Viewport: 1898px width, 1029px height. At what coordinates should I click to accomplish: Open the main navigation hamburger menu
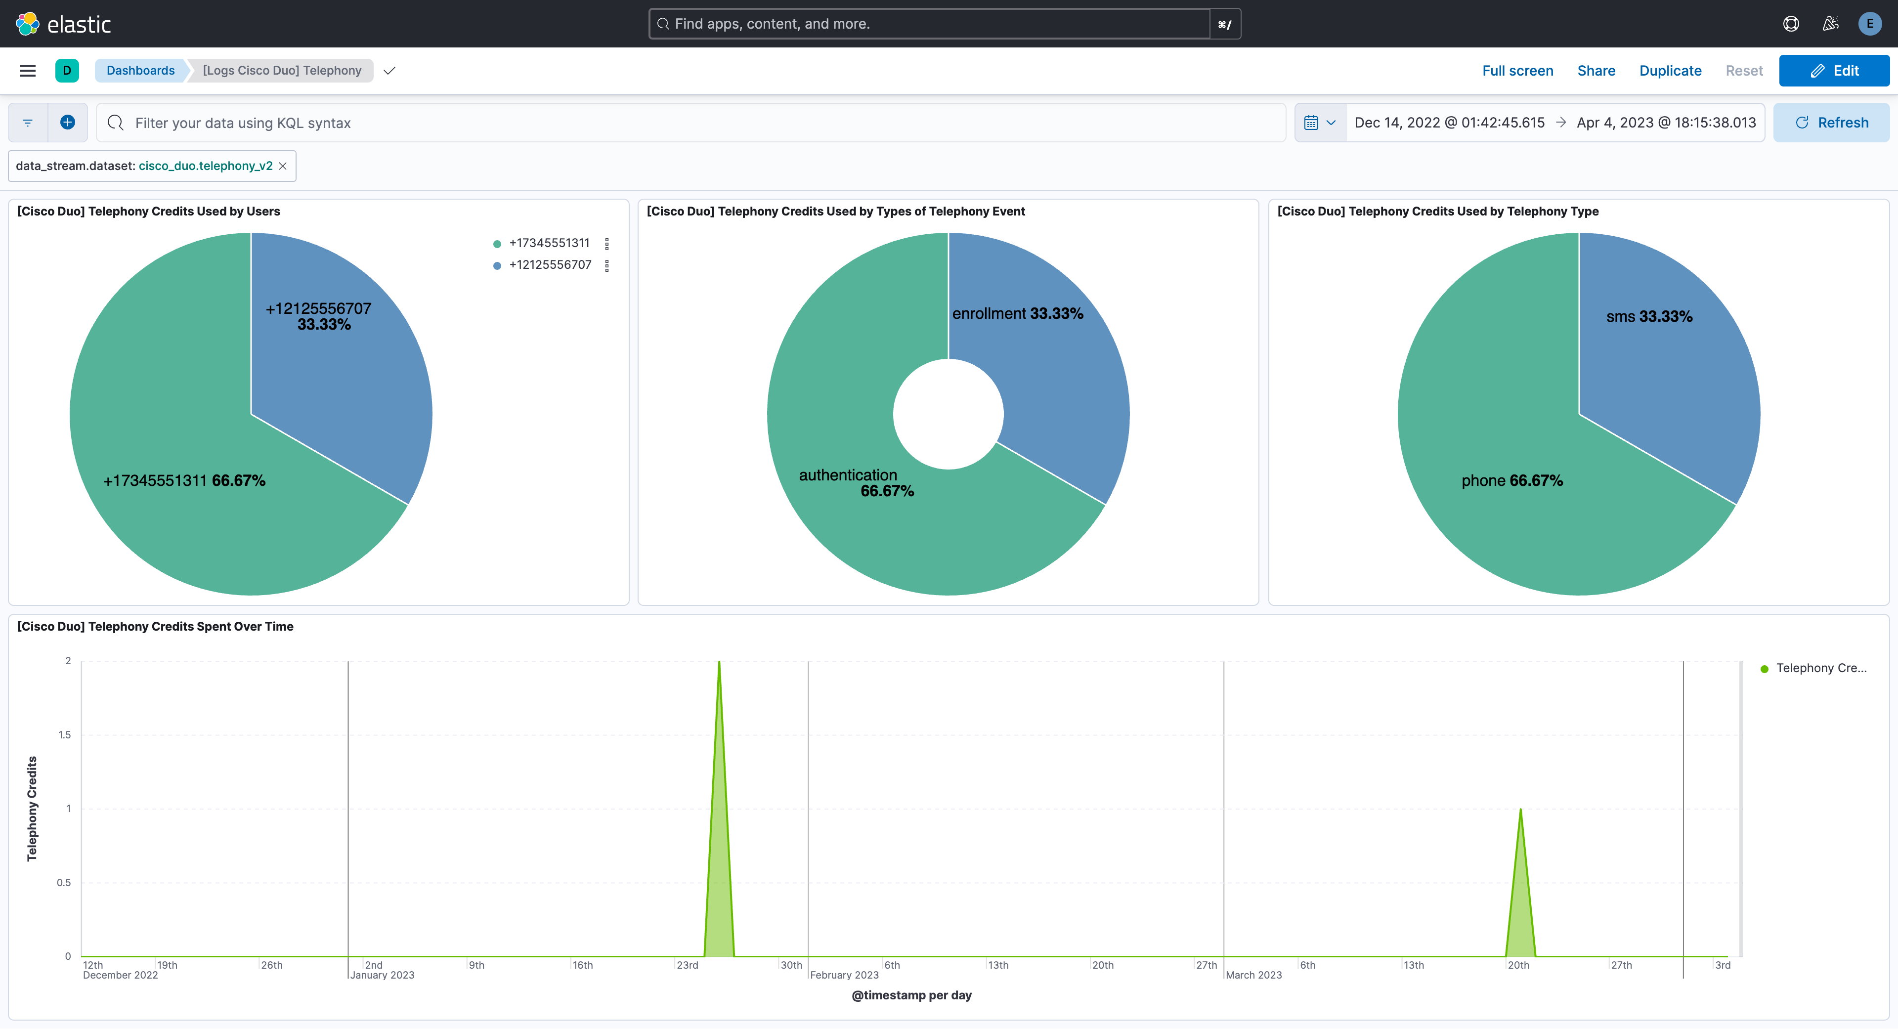point(27,70)
